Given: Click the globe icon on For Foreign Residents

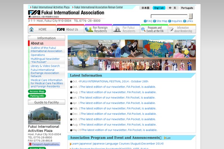Looking at the screenshot, I should point(89,29).
